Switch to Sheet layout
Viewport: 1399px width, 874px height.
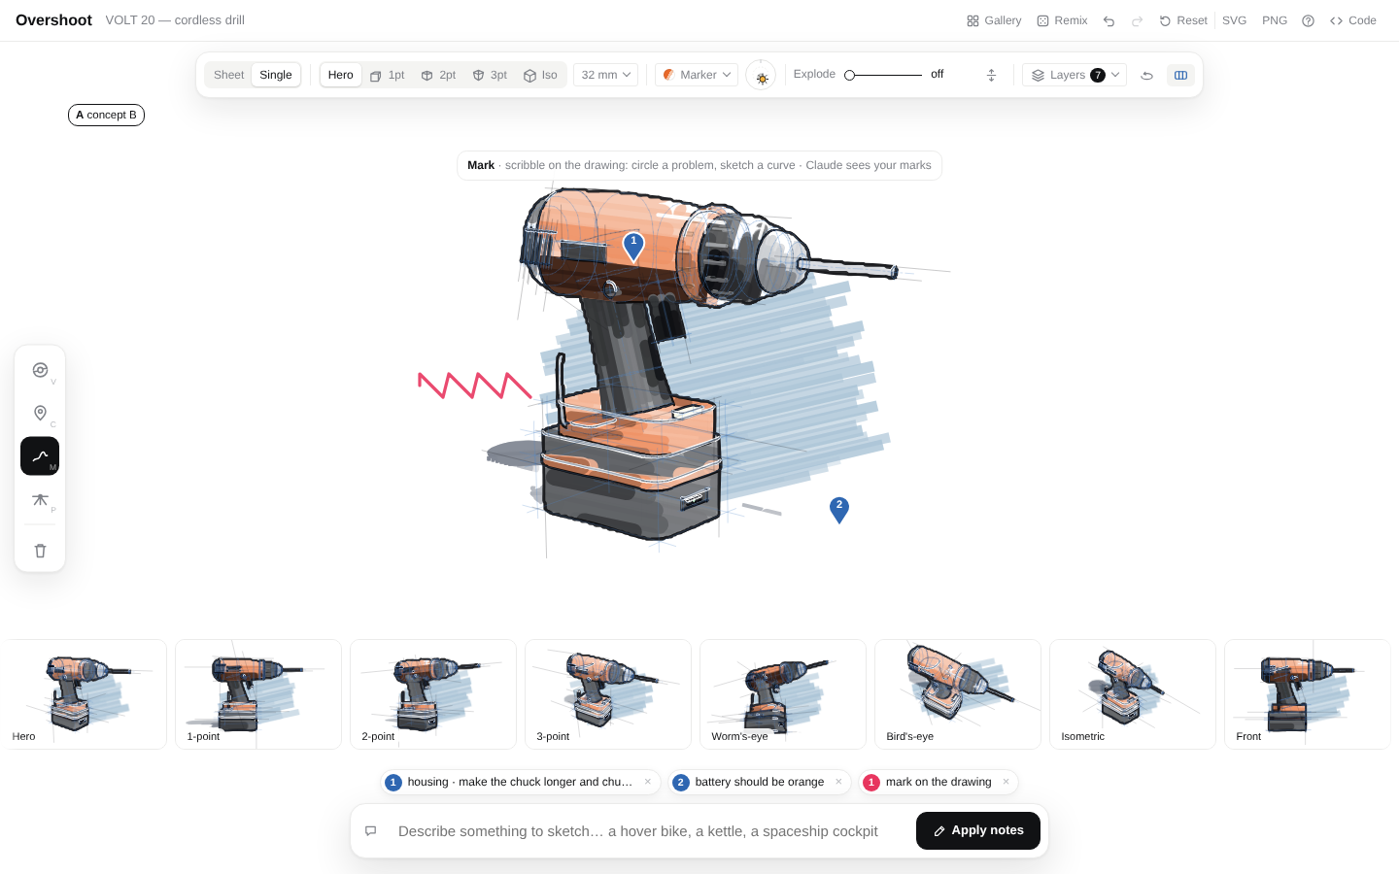pos(228,75)
